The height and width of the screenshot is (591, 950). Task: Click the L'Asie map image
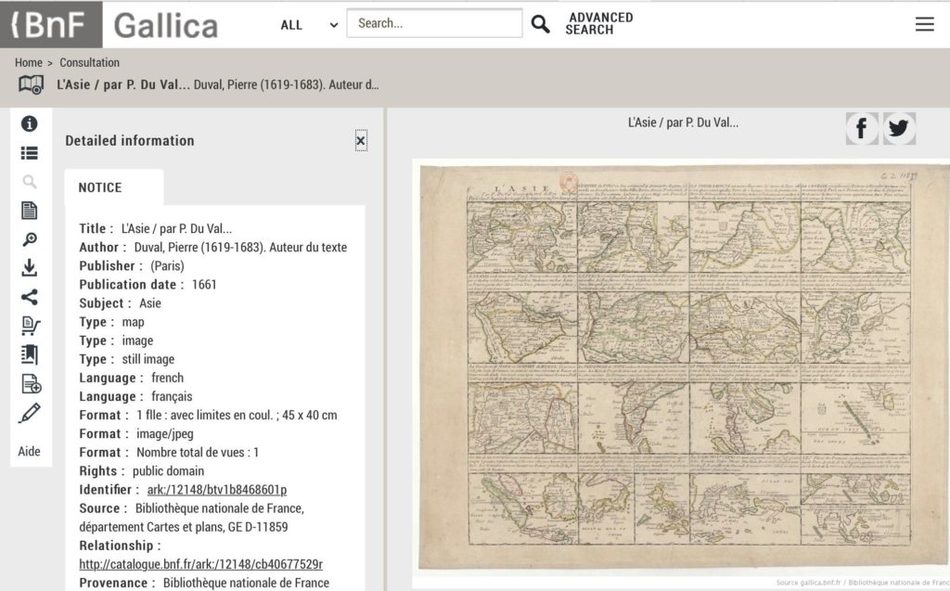(684, 366)
